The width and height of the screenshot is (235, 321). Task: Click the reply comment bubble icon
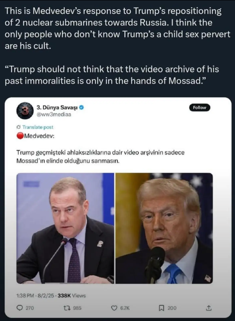point(20,308)
